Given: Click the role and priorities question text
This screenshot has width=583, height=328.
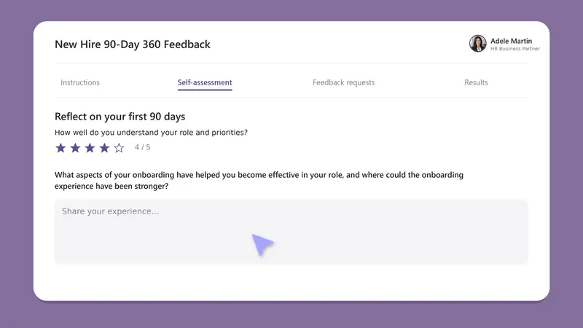Looking at the screenshot, I should click(151, 133).
